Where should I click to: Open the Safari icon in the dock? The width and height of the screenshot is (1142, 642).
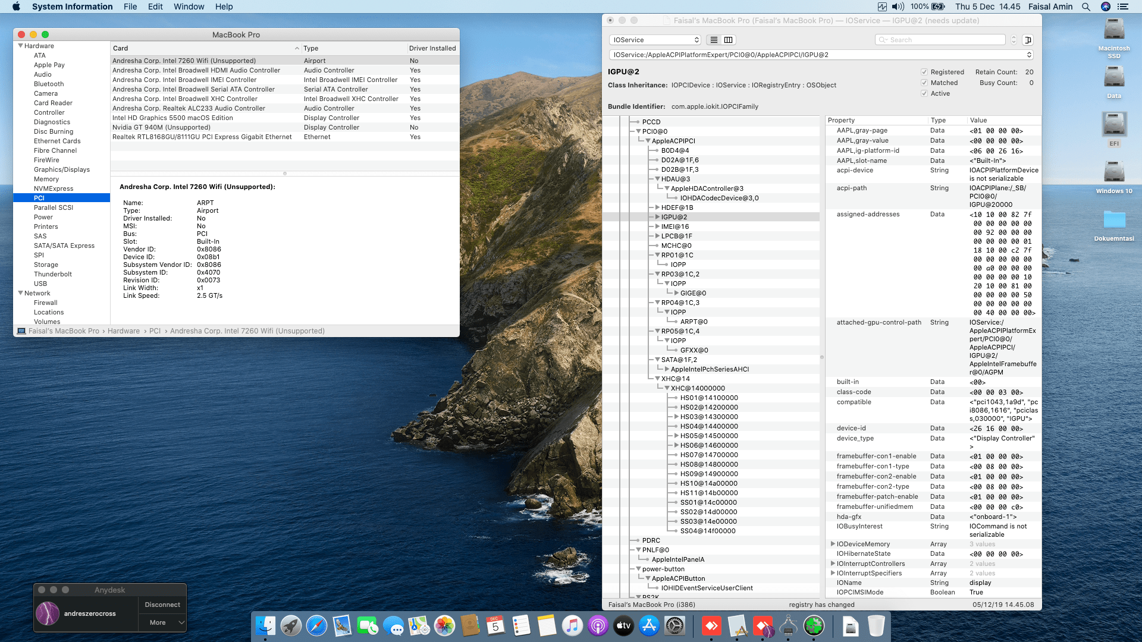point(316,625)
